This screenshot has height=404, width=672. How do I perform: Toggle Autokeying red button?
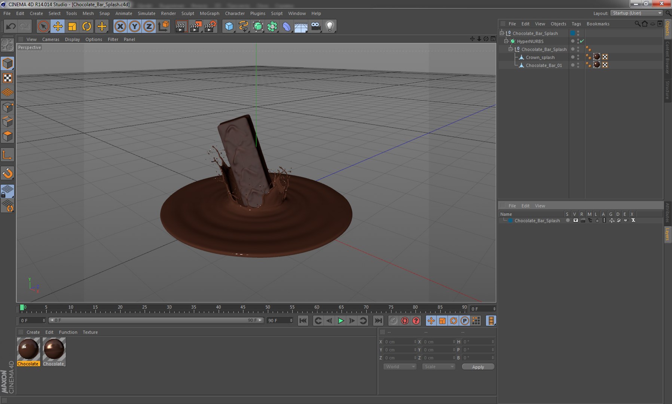point(404,321)
